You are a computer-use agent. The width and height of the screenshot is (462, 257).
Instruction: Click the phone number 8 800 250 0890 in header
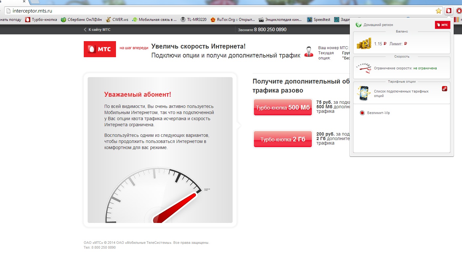click(x=270, y=30)
